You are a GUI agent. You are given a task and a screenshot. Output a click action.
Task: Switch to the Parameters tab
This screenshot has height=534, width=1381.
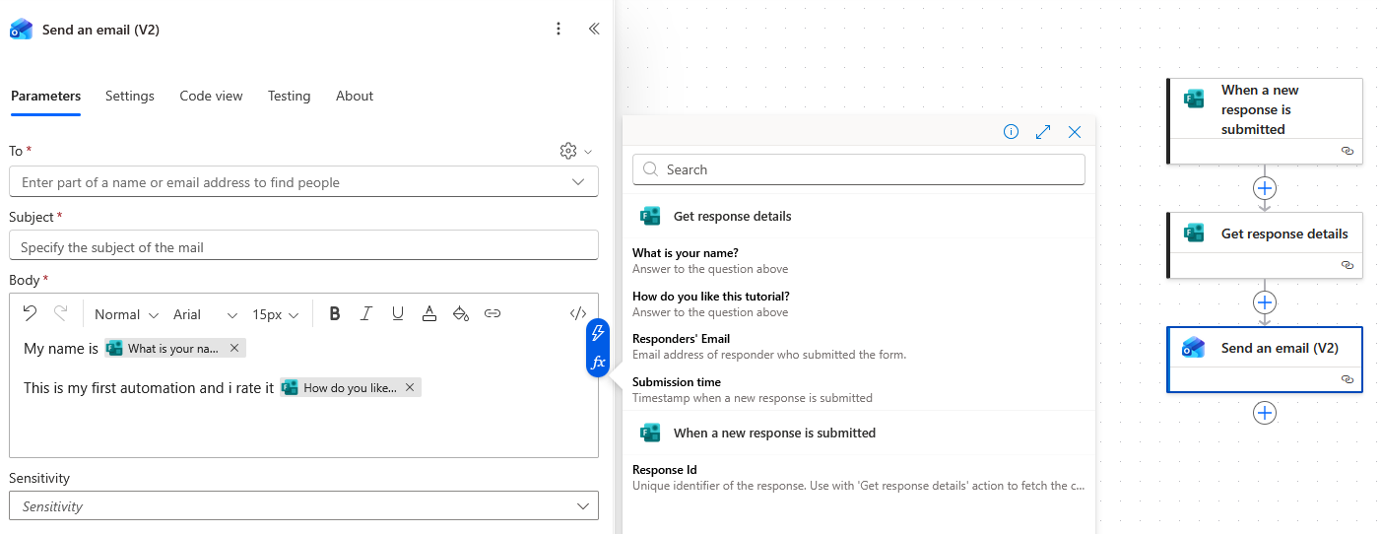pyautogui.click(x=46, y=96)
